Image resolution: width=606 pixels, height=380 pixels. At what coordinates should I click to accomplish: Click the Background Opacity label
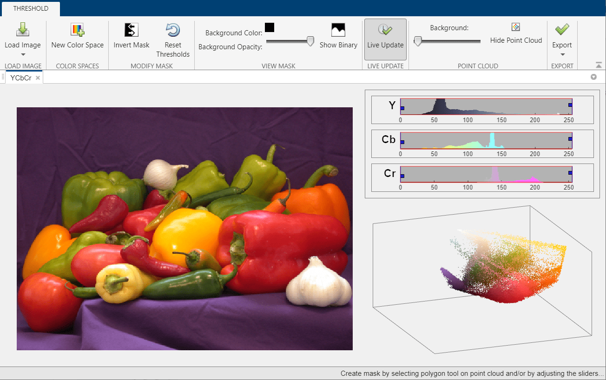tap(230, 47)
